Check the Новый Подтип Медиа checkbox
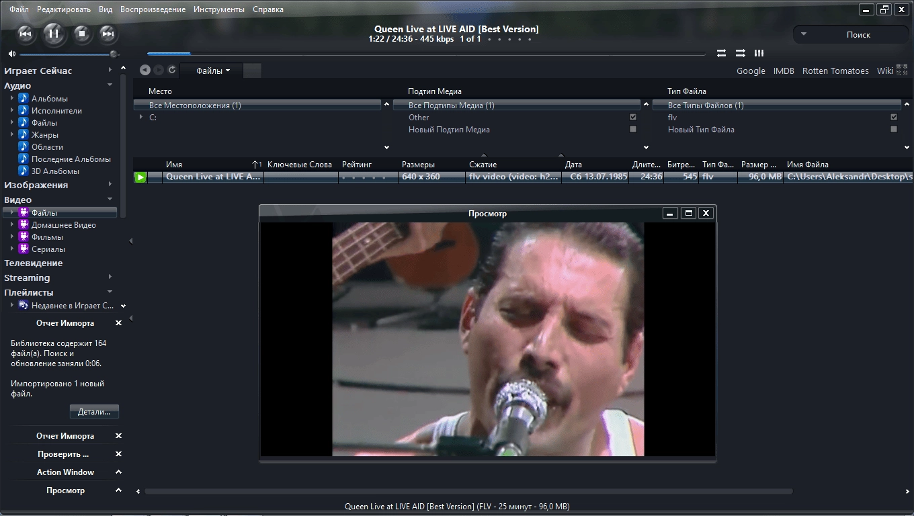914x516 pixels. pyautogui.click(x=633, y=130)
